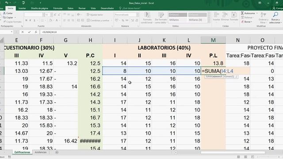Switch to Page Layout view in status bar
The width and height of the screenshot is (283, 159).
[245, 157]
